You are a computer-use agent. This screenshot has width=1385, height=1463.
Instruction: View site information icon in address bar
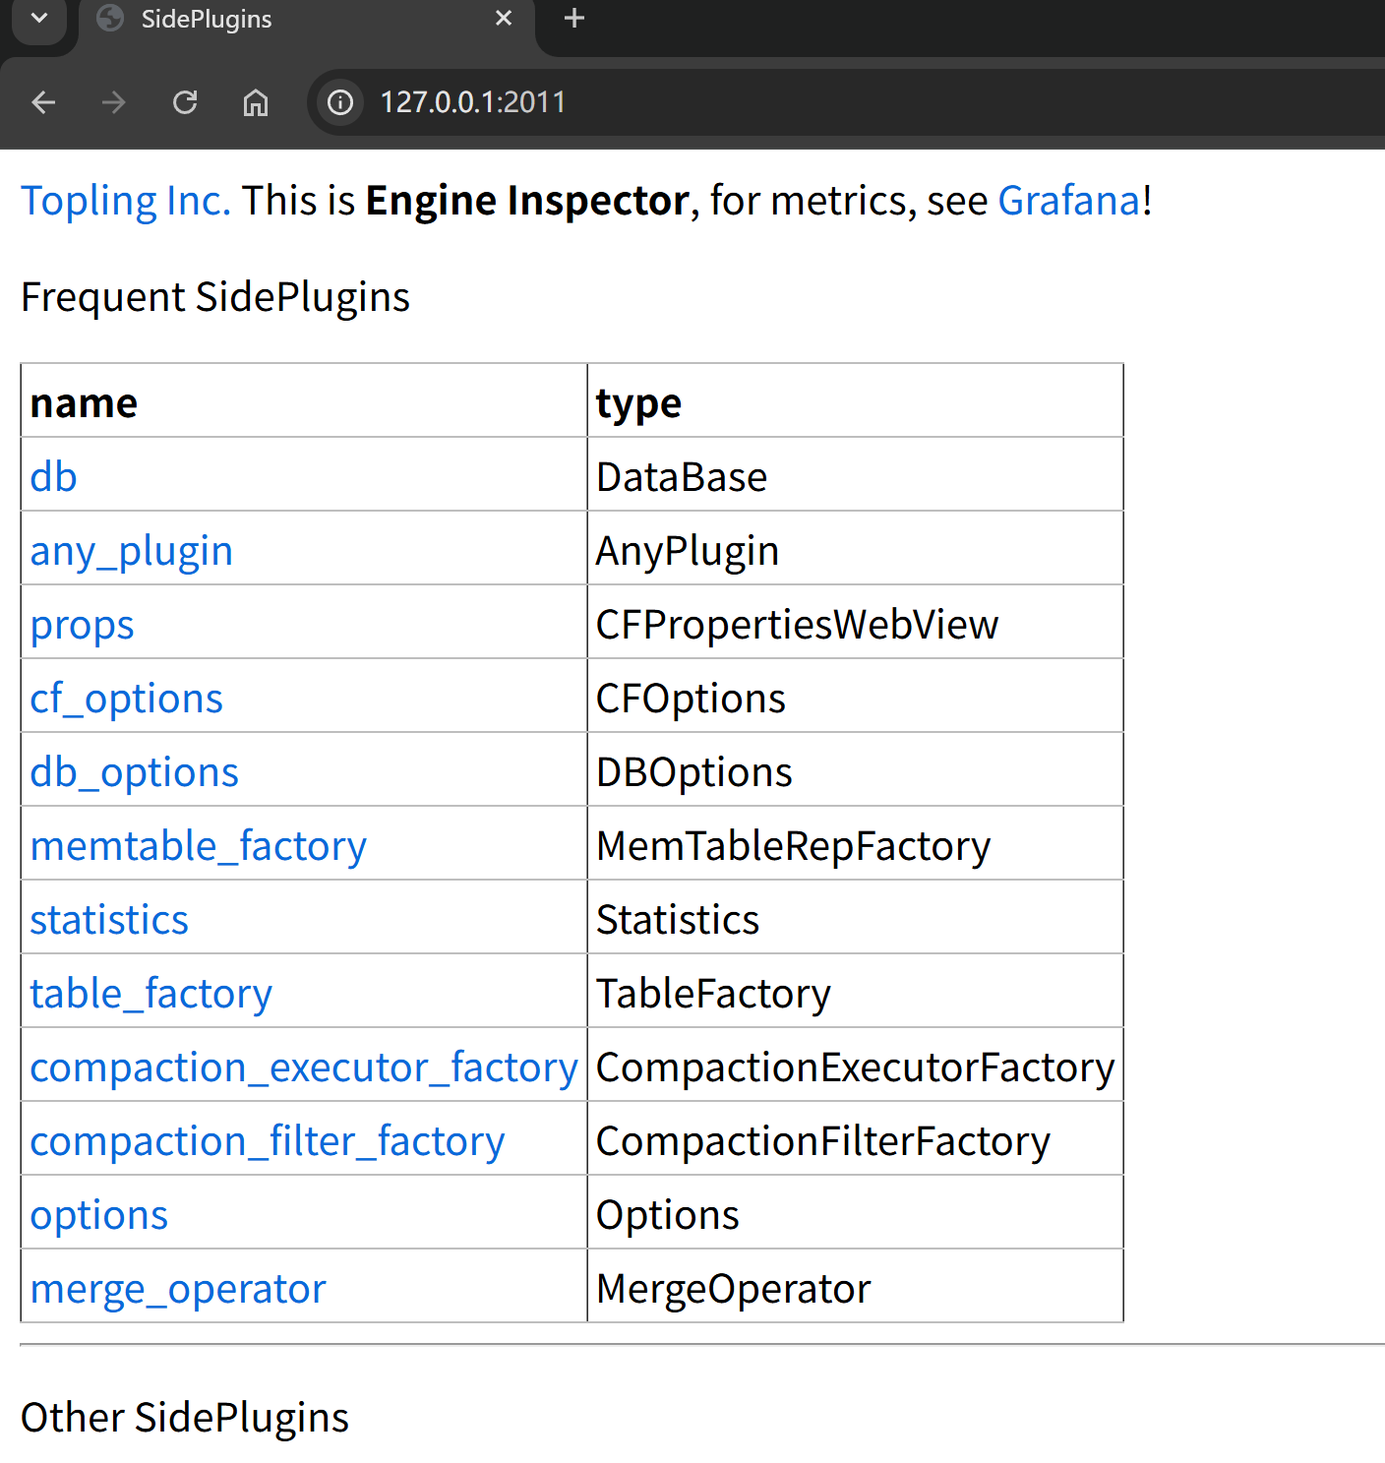[x=340, y=102]
